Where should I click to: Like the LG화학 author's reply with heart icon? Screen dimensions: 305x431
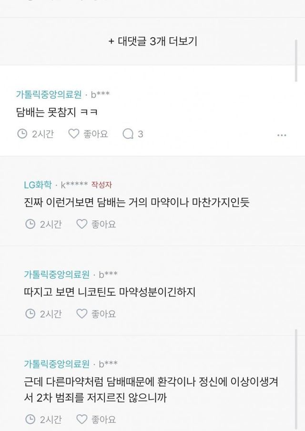[81, 224]
